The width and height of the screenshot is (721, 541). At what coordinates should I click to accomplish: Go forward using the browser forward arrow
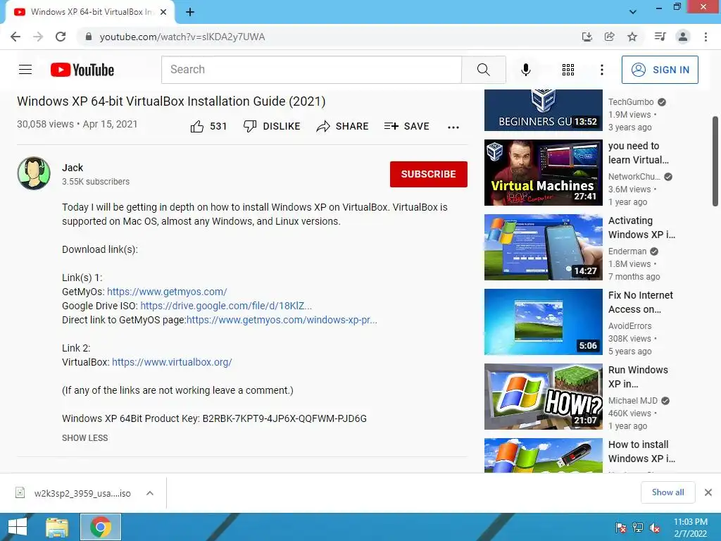[x=38, y=37]
